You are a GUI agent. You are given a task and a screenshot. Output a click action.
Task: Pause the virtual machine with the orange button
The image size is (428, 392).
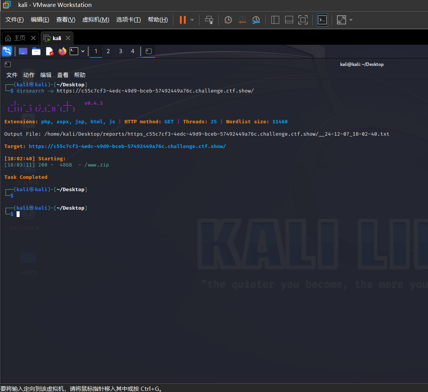click(x=183, y=20)
